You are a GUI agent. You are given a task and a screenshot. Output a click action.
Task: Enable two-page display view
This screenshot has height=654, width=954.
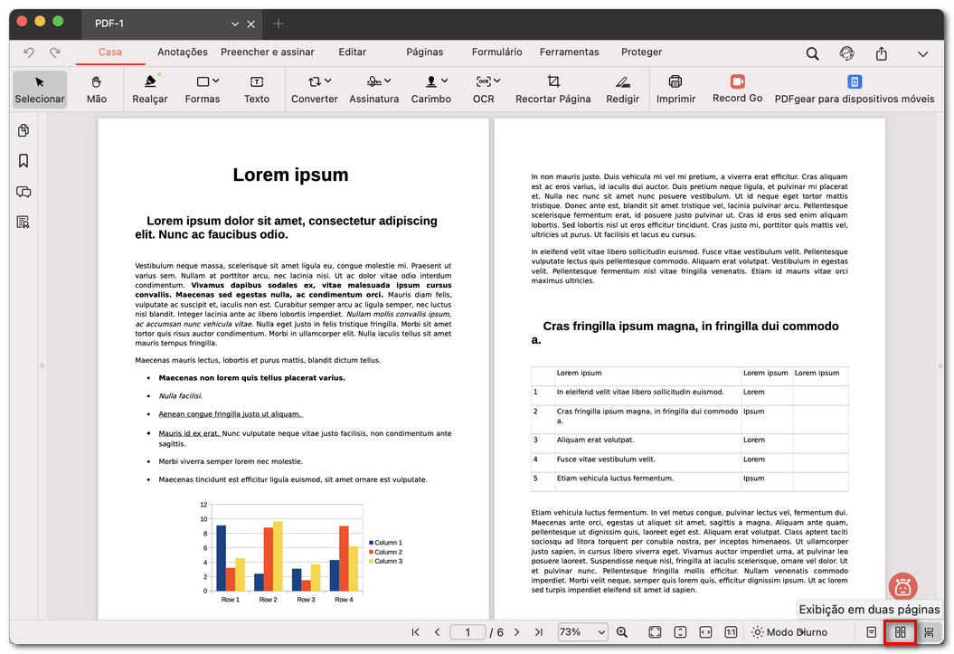(900, 632)
